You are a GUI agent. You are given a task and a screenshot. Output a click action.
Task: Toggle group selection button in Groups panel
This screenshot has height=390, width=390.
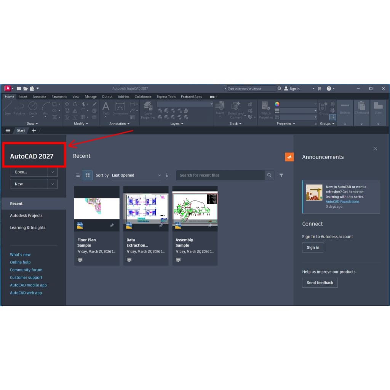coord(332,117)
